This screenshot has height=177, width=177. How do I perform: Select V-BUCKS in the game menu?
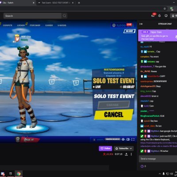[x=62, y=25]
